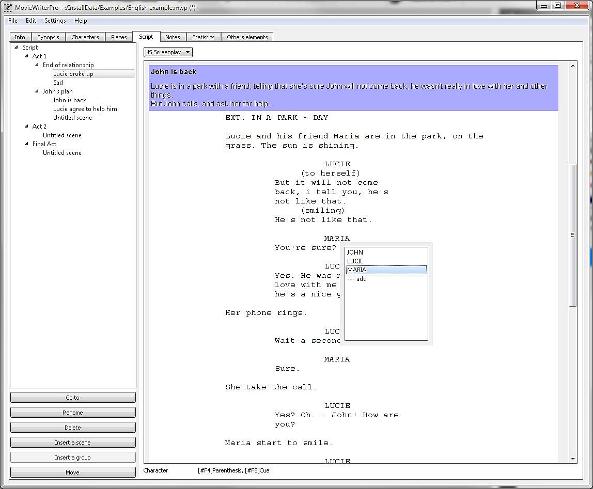Click the scroll up arrow in script pane
This screenshot has height=489, width=593.
pyautogui.click(x=573, y=66)
